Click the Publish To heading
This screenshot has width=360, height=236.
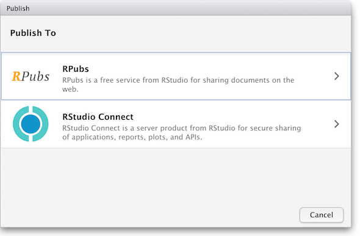pos(33,33)
